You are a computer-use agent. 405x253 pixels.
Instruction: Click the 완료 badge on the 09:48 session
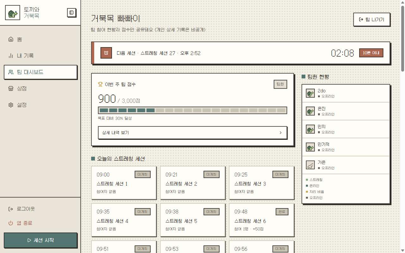282,212
